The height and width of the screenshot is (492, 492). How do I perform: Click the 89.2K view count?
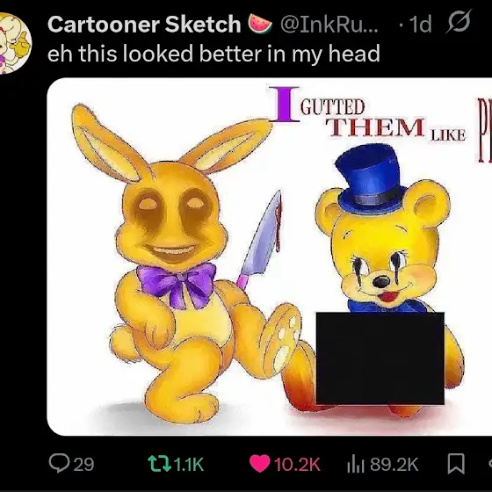(394, 465)
